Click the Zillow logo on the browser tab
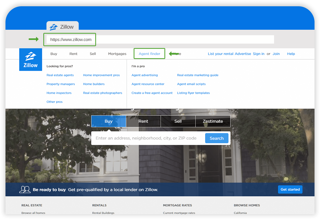This screenshot has height=219, width=320. (54, 27)
